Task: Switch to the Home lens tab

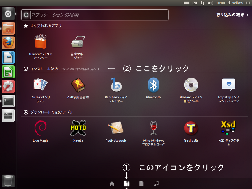Action: [112, 183]
